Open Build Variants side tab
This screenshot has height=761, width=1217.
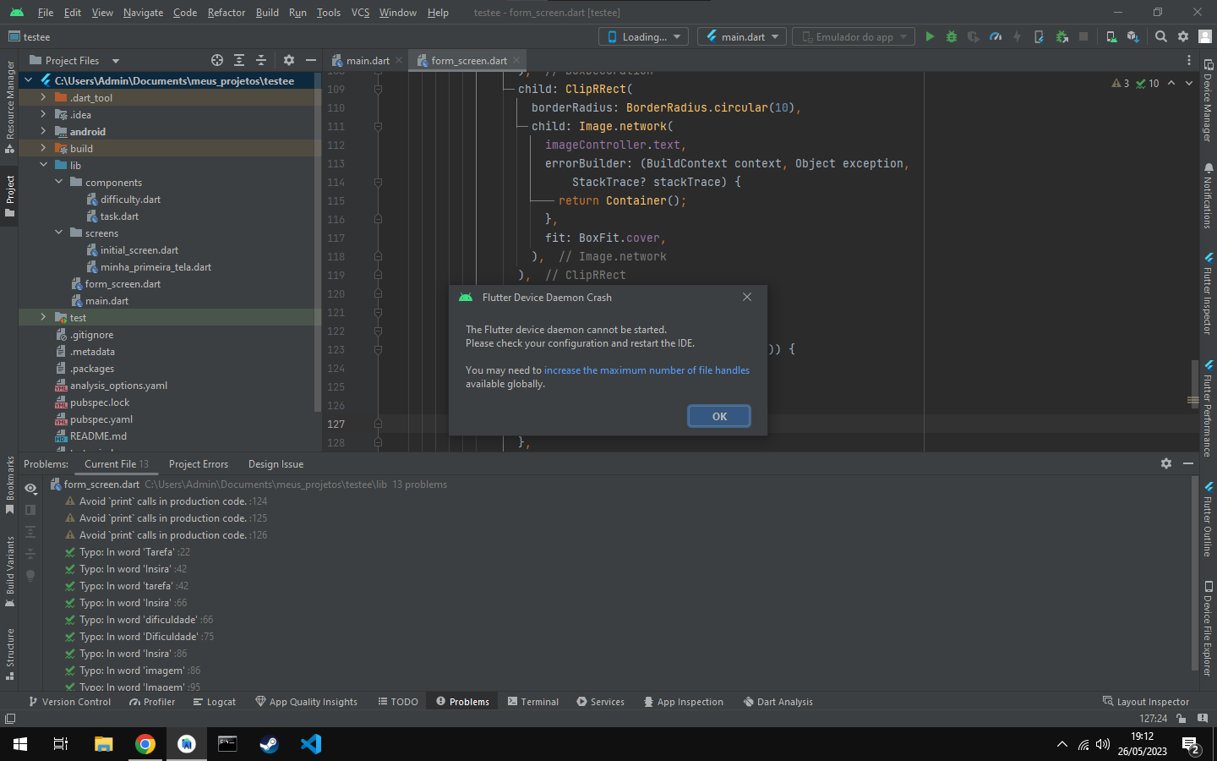coord(10,572)
